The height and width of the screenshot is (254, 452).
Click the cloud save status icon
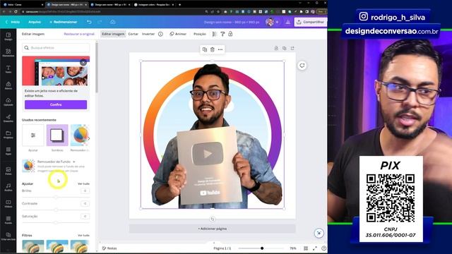[x=113, y=22]
